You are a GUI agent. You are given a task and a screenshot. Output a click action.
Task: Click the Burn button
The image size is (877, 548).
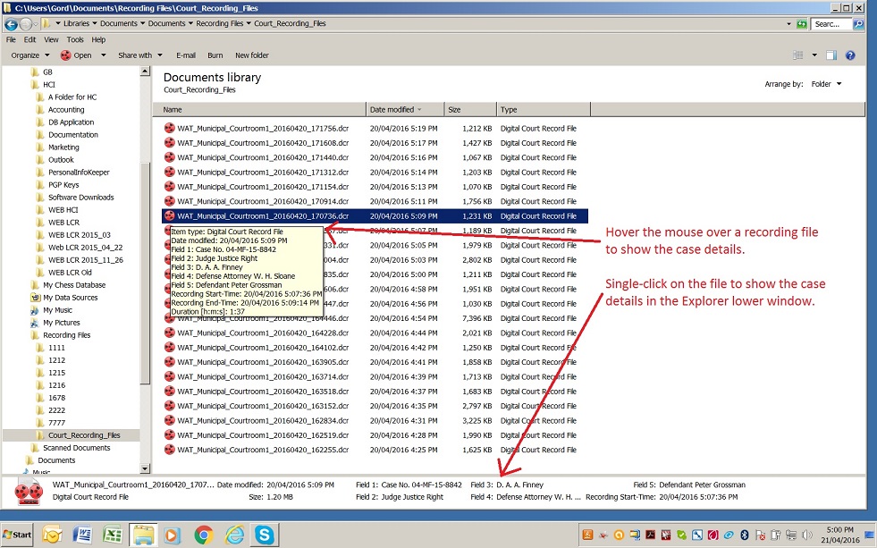coord(215,55)
